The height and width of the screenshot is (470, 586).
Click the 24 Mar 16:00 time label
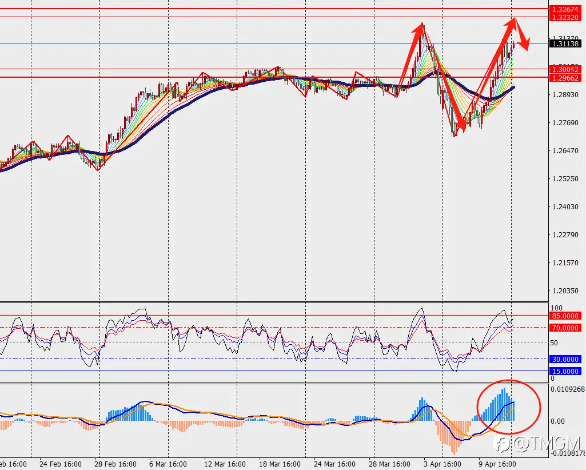335,464
